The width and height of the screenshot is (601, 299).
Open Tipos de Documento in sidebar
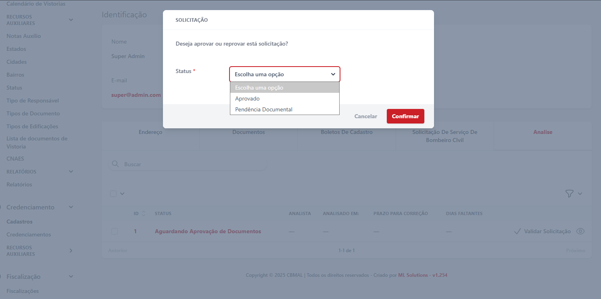(x=33, y=113)
